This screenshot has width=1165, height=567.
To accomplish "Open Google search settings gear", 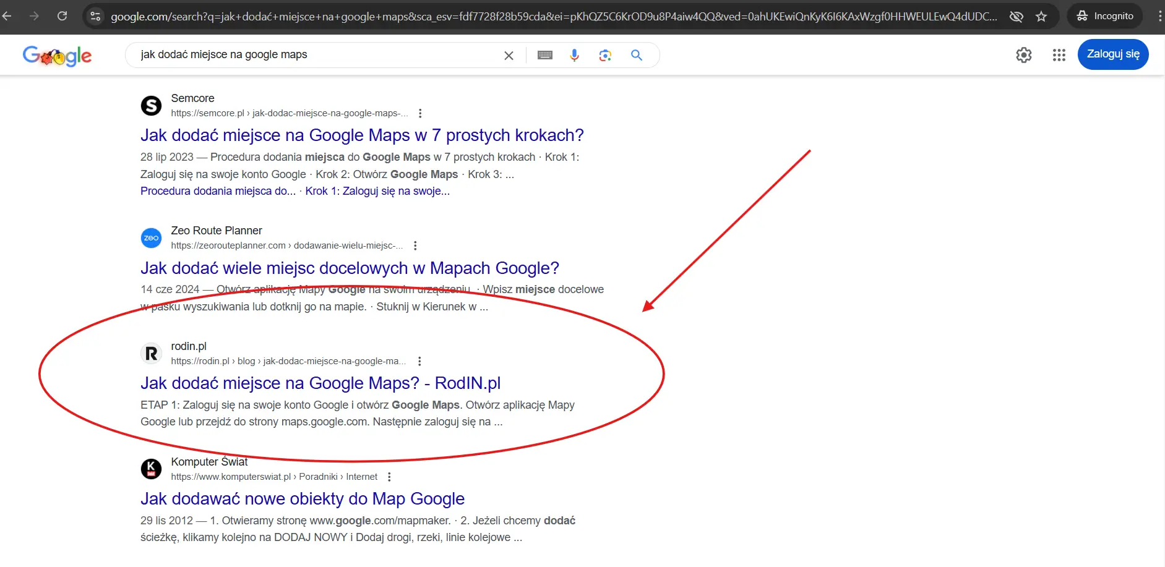I will [x=1024, y=55].
